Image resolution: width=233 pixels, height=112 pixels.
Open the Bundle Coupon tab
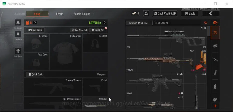point(82,14)
